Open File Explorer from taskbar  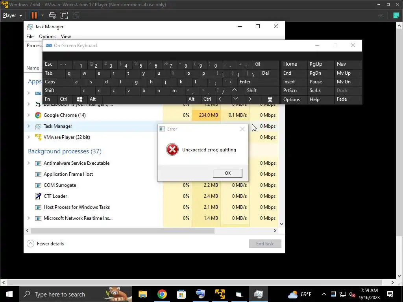tap(142, 294)
